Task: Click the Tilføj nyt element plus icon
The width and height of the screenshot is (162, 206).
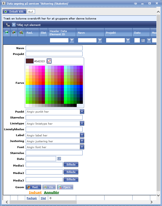Action: click(14, 25)
